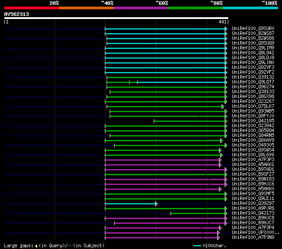Click the purple ~60% identity legend segment
Image resolution: width=282 pixels, height=249 pixels.
pos(141,8)
